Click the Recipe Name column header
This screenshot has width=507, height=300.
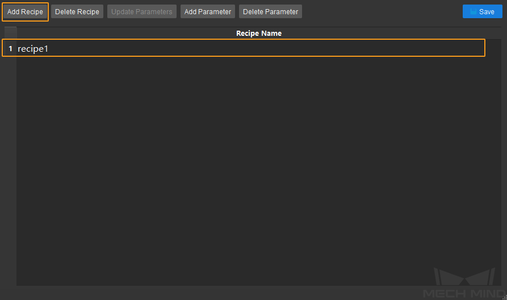point(259,34)
